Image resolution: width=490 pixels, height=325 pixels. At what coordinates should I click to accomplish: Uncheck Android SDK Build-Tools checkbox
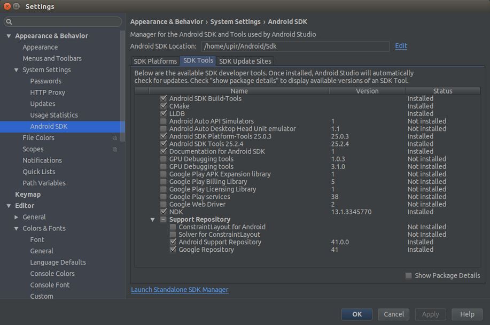click(x=164, y=98)
